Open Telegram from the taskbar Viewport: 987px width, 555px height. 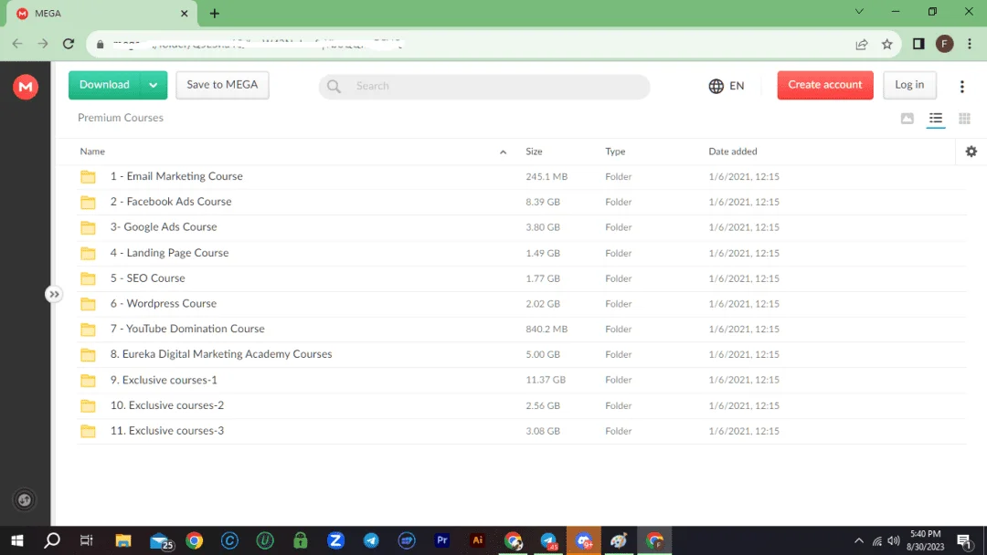[371, 540]
